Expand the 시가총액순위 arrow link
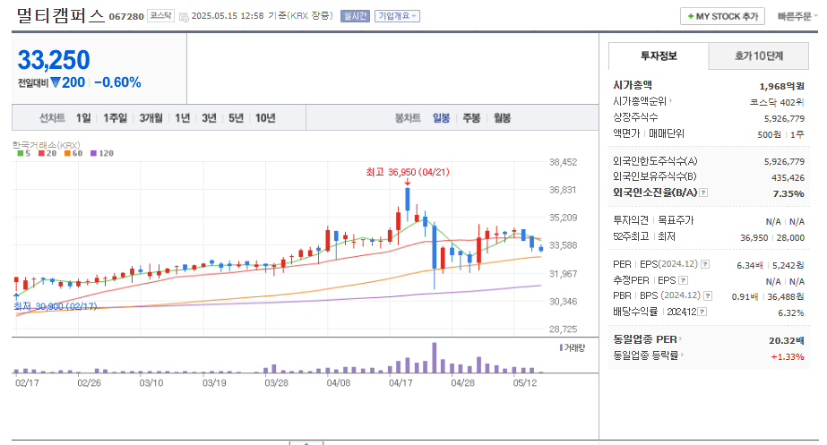This screenshot has height=445, width=827. click(x=670, y=100)
